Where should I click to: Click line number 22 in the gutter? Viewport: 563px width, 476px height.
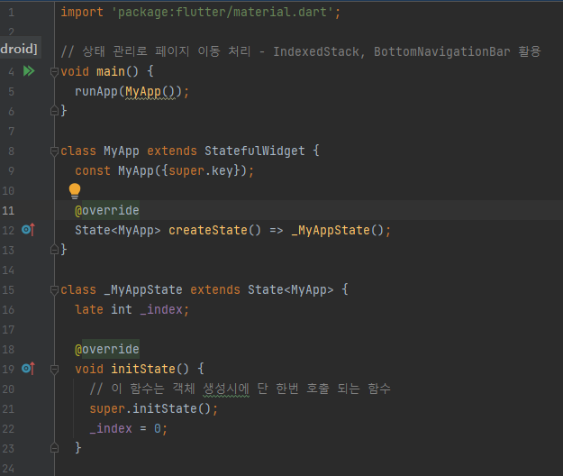point(8,428)
